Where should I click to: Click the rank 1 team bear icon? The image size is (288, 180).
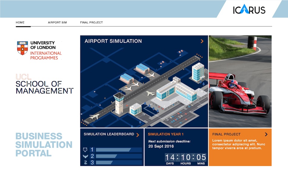point(85,149)
